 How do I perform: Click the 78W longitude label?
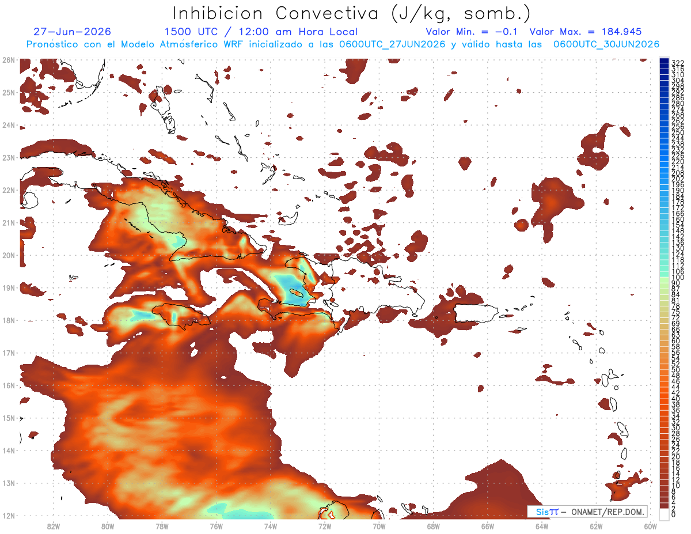click(162, 526)
